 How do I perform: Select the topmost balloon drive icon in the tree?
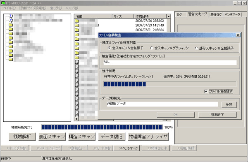11,16
